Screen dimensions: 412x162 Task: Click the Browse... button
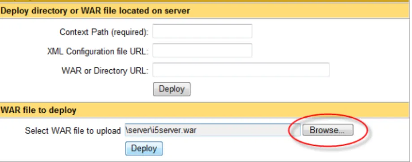coord(328,130)
